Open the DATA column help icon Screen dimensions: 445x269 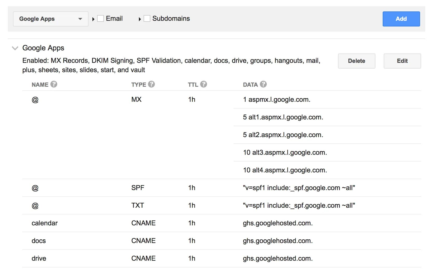[263, 84]
